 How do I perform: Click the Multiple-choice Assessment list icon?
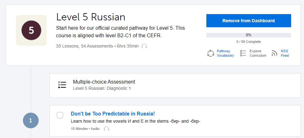click(x=62, y=85)
